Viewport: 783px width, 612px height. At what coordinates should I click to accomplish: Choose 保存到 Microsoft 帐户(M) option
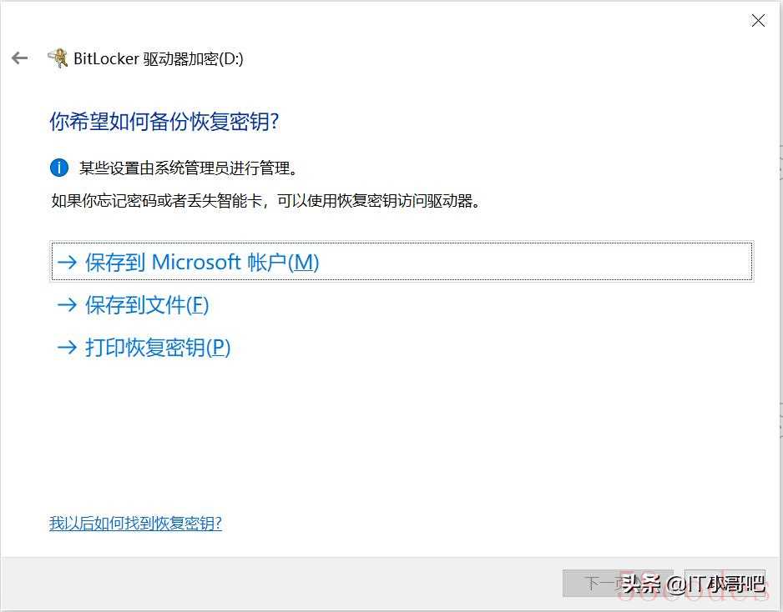coord(402,261)
